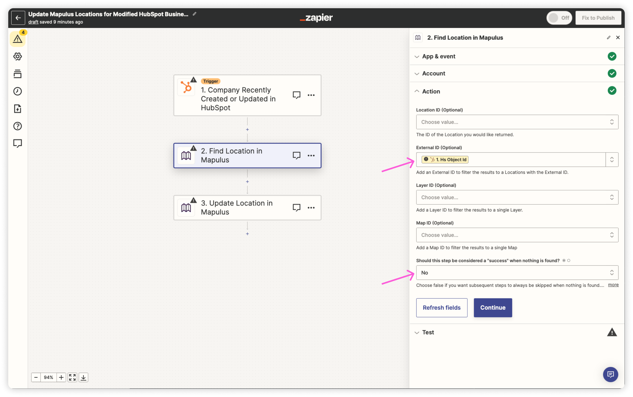Open the success-when-nothing-found dropdown showing No

pyautogui.click(x=517, y=272)
